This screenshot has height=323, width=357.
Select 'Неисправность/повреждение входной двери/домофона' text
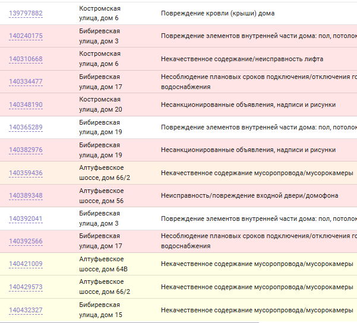[x=249, y=196]
